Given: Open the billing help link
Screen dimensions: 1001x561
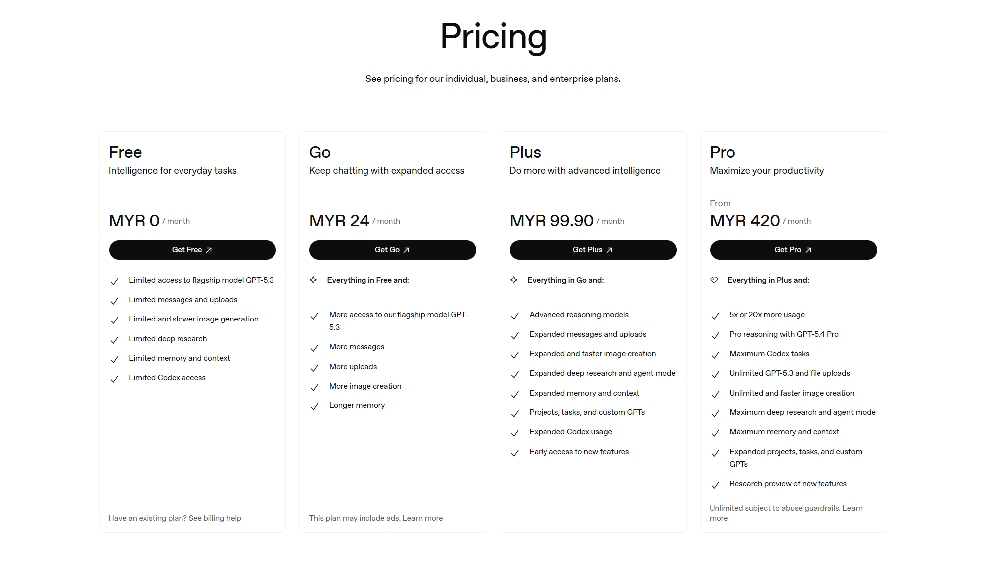Looking at the screenshot, I should tap(222, 518).
